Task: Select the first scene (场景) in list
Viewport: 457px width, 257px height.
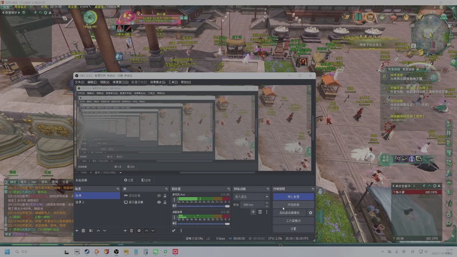Action: click(x=97, y=195)
